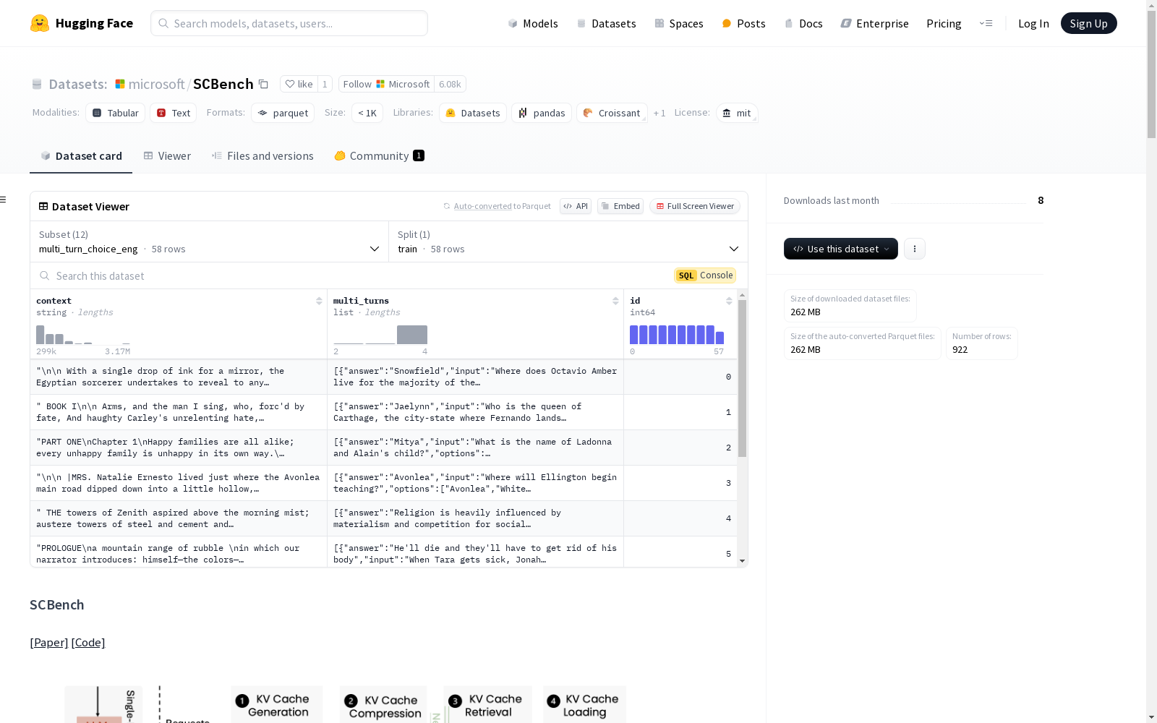Select the row with answer Avonlea
The height and width of the screenshot is (723, 1157).
[384, 483]
